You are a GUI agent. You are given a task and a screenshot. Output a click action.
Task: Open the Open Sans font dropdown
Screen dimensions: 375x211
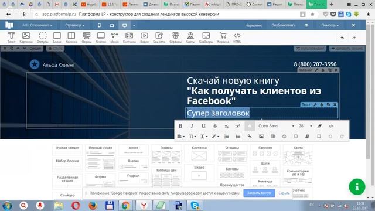[x=276, y=126]
